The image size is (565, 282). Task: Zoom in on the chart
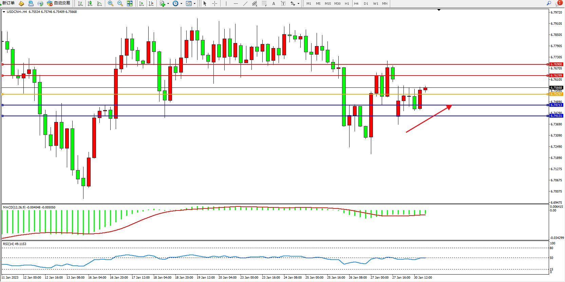pos(111,3)
